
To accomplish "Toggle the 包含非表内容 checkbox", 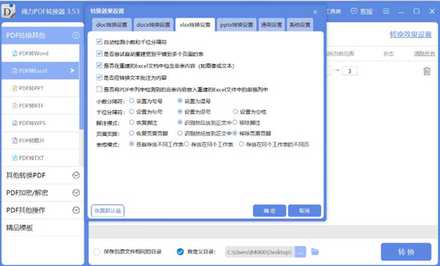I will click(x=99, y=65).
